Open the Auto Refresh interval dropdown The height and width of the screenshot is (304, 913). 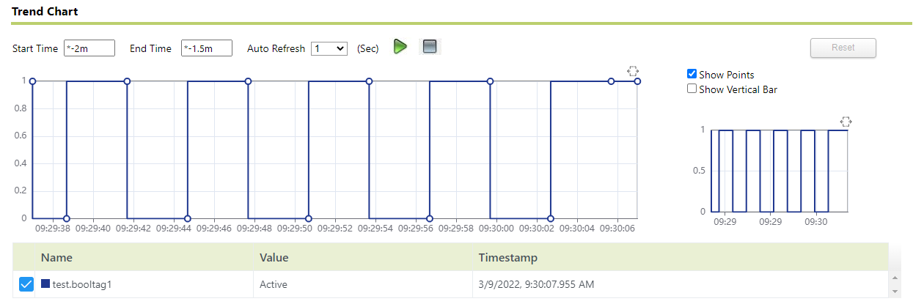[x=329, y=48]
